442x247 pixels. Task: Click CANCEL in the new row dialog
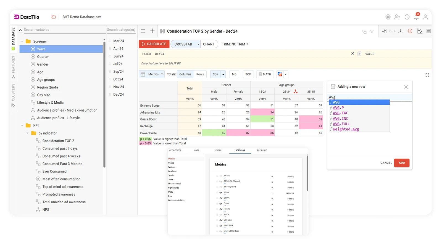(x=386, y=163)
